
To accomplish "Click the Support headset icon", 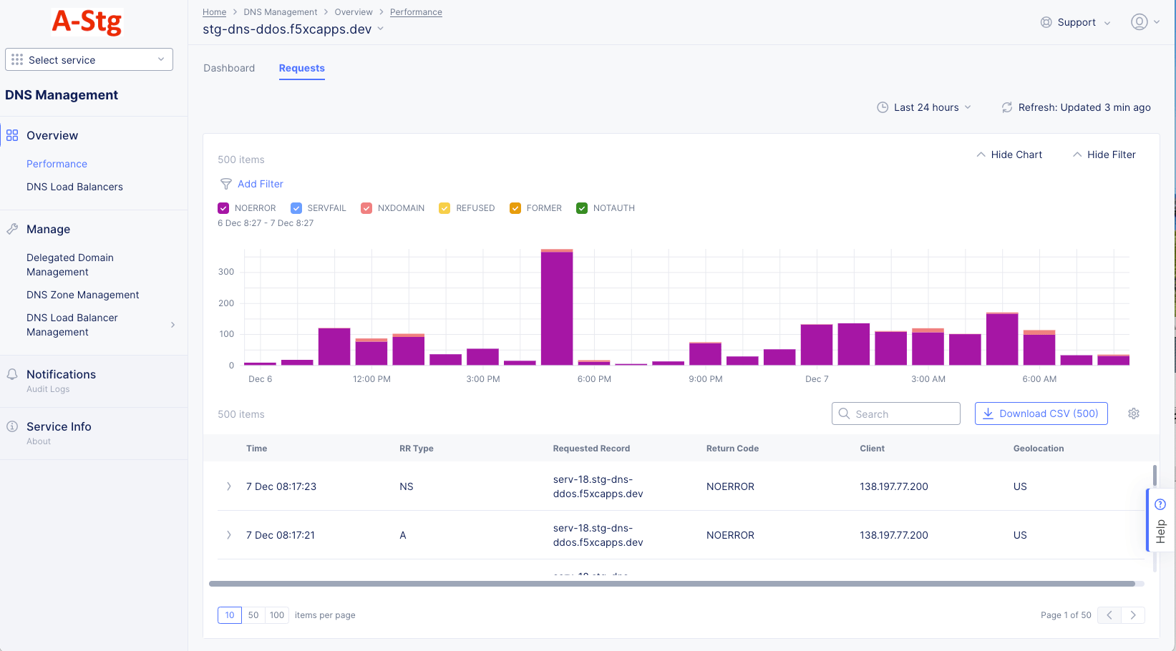I will [x=1046, y=22].
